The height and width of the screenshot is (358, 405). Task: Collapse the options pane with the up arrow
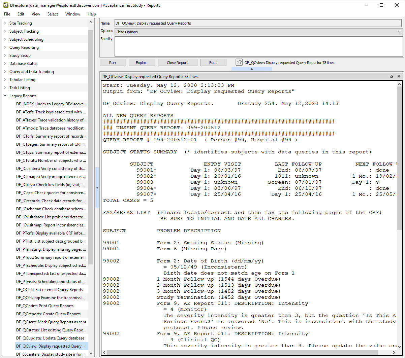coord(251,69)
